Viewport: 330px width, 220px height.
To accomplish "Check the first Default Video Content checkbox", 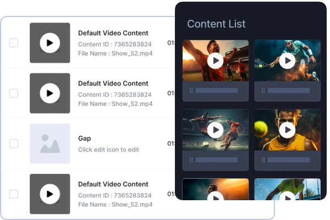I will (x=14, y=43).
